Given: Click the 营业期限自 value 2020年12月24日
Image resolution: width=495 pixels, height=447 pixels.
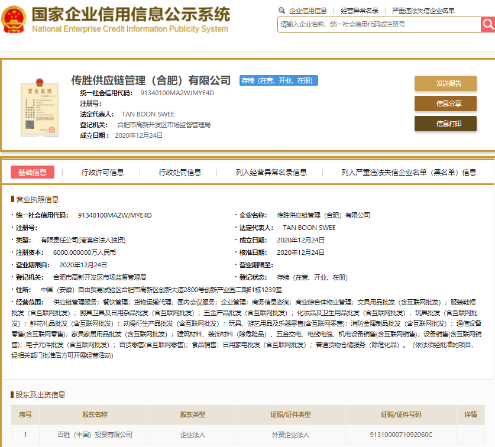Looking at the screenshot, I should click(x=83, y=265).
